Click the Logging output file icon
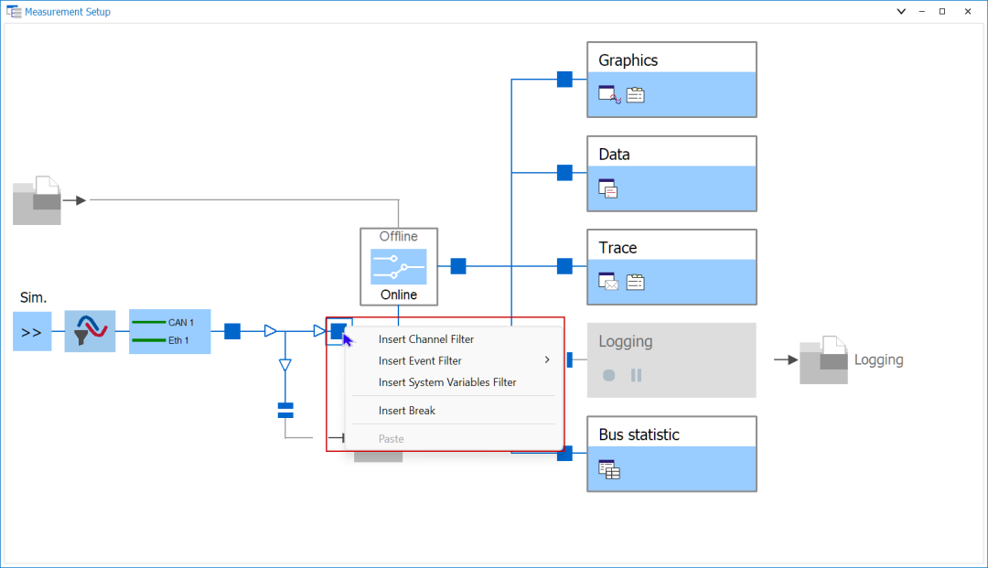The image size is (988, 568). pyautogui.click(x=823, y=359)
